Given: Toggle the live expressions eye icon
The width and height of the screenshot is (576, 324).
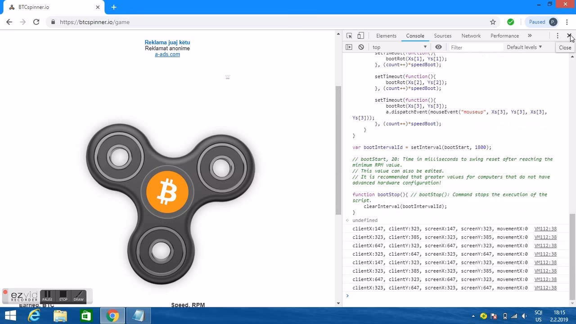Looking at the screenshot, I should pyautogui.click(x=439, y=47).
